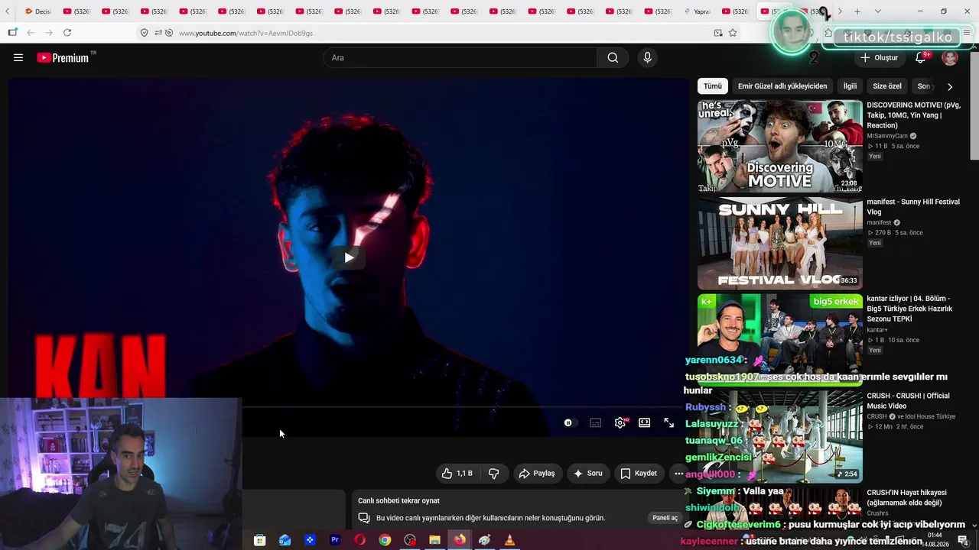Switch to the Decisi browser tab
The height and width of the screenshot is (550, 979).
point(38,11)
